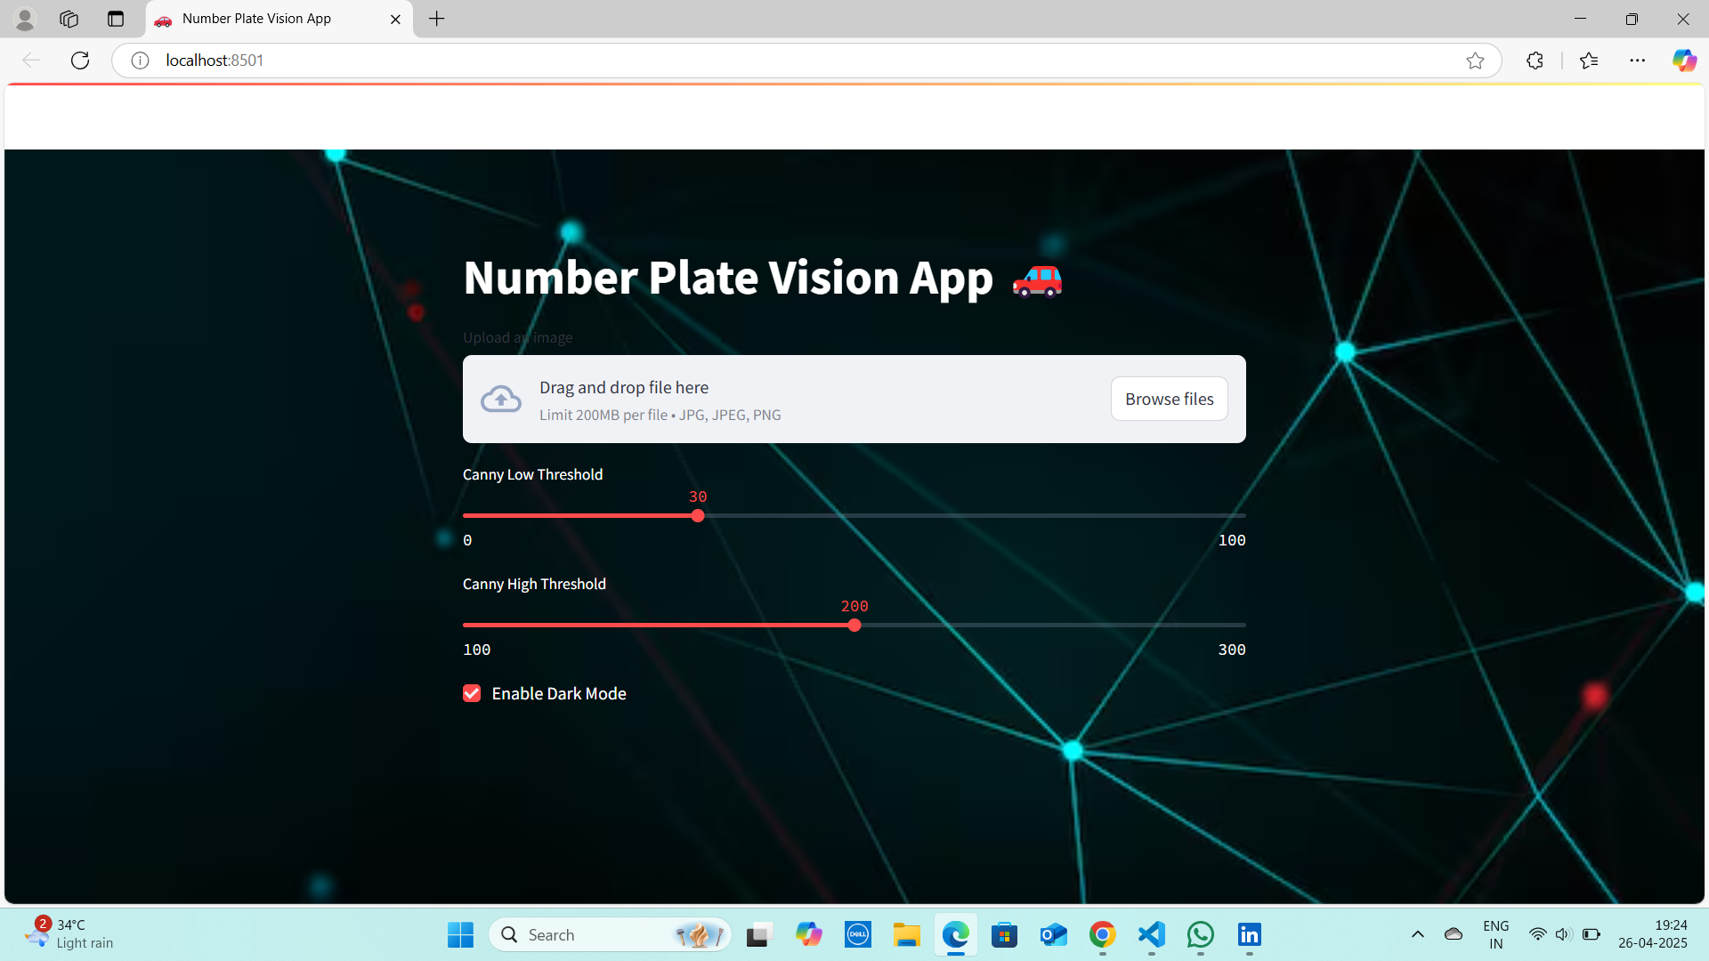This screenshot has width=1709, height=961.
Task: Click the Canny Low Threshold slider handle
Action: tap(698, 516)
